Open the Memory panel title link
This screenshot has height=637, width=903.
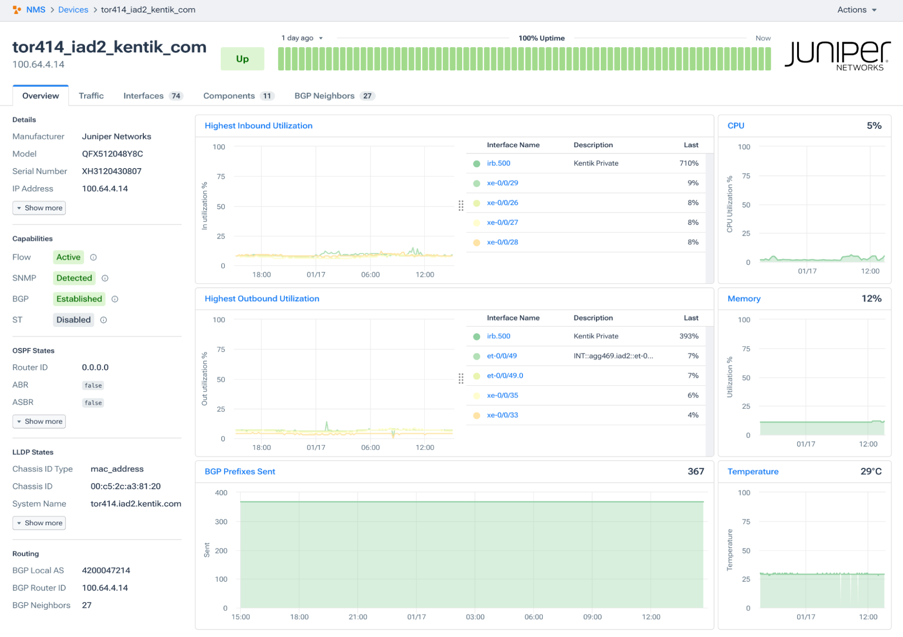coord(744,299)
